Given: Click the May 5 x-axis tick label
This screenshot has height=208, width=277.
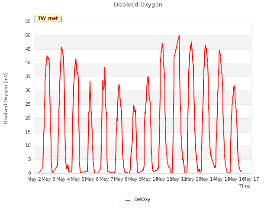Looking at the screenshot, I should pos(77,179).
